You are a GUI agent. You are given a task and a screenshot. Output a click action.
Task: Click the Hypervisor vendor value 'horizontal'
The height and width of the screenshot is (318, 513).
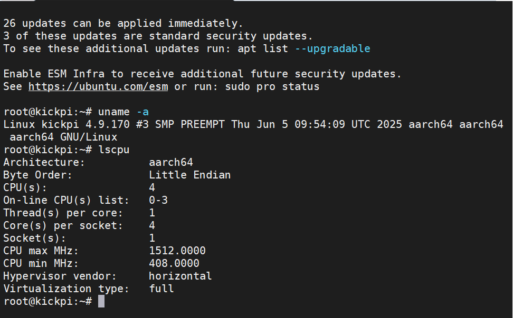180,276
